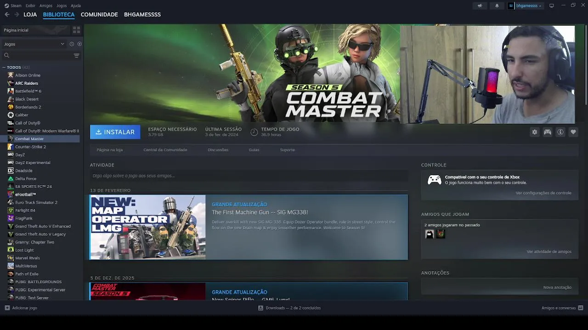The height and width of the screenshot is (330, 588).
Task: Sort library by recent activity clock icon
Action: (72, 44)
